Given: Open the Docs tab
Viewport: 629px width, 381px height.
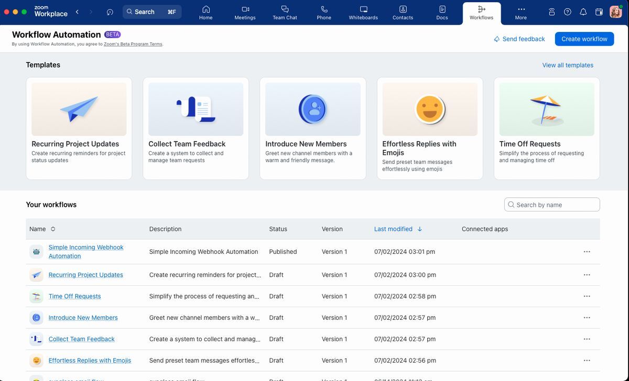Looking at the screenshot, I should [442, 13].
